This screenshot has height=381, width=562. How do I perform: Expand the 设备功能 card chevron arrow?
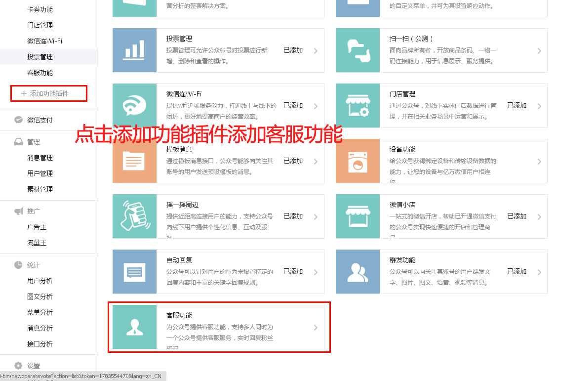pos(539,162)
